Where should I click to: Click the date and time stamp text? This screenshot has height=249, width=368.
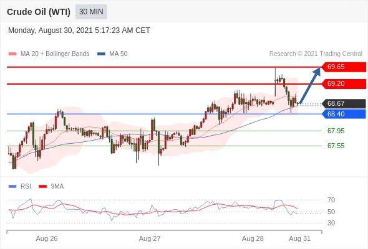[x=79, y=31]
